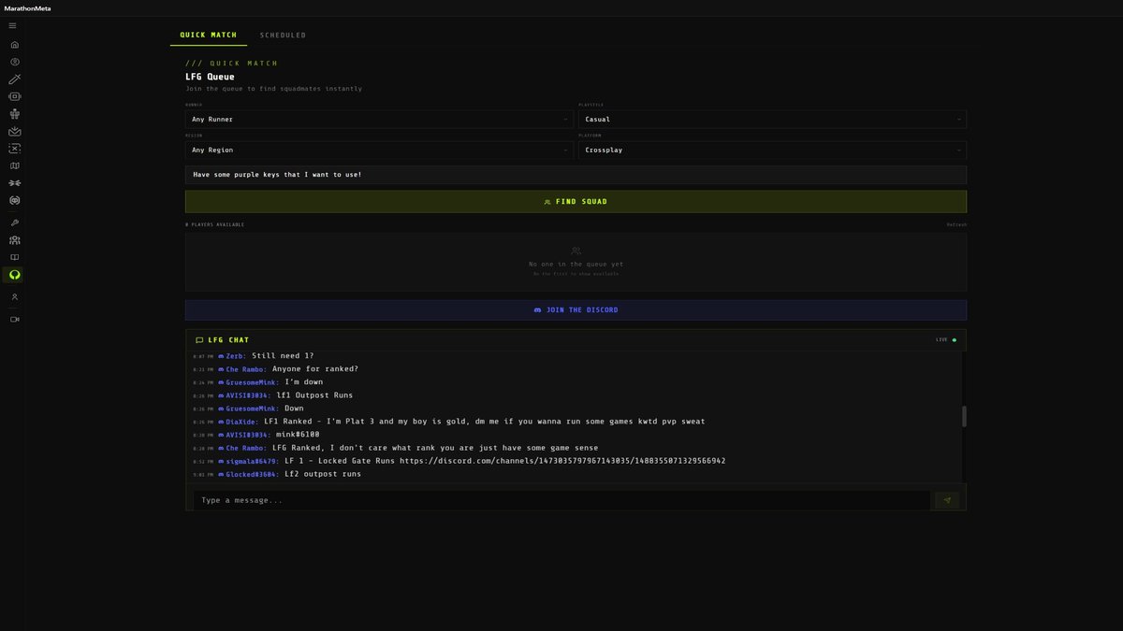Viewport: 1123px width, 631px height.
Task: Click the MarathonMeta title
Action: 27,7
